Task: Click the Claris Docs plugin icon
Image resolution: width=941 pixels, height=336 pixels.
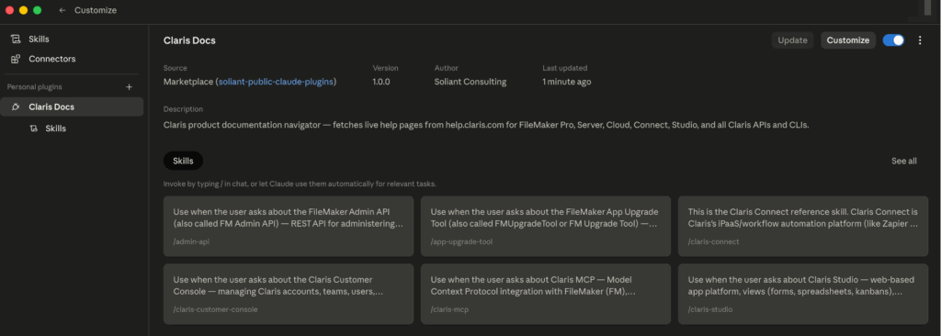Action: 16,106
